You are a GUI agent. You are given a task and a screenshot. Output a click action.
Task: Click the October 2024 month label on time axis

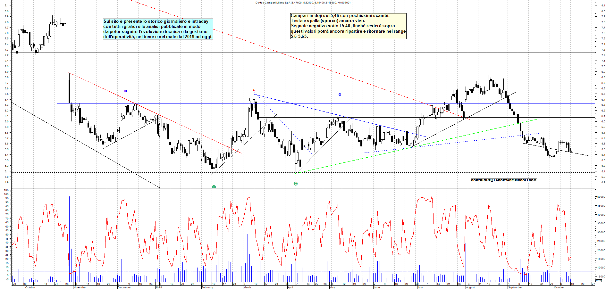pyautogui.click(x=30, y=287)
